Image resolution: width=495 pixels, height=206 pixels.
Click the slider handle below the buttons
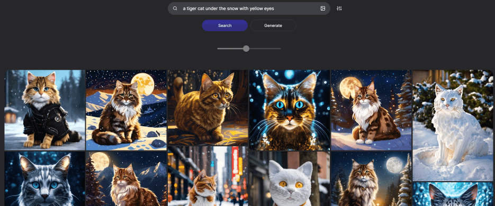(x=246, y=49)
